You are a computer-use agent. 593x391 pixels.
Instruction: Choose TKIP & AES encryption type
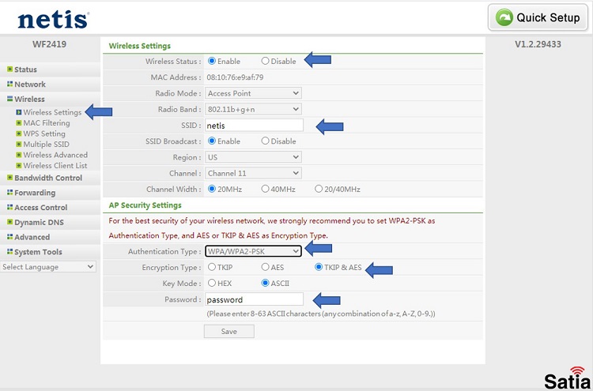click(x=319, y=268)
